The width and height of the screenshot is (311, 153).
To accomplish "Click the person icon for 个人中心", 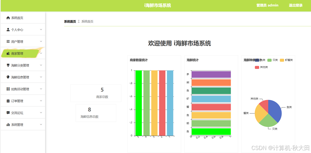I will tap(8, 30).
